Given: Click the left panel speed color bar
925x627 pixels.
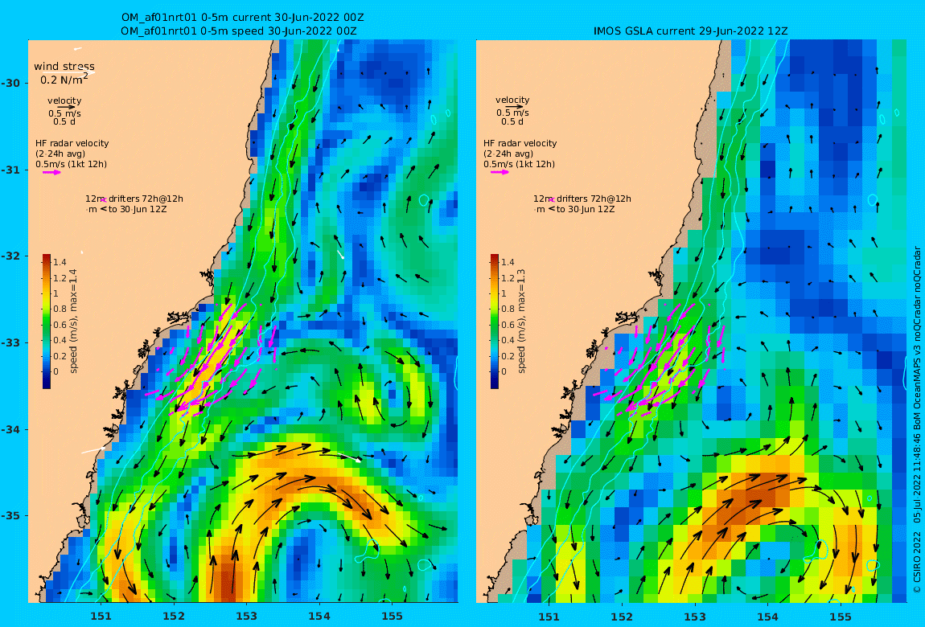Looking at the screenshot, I should [47, 322].
